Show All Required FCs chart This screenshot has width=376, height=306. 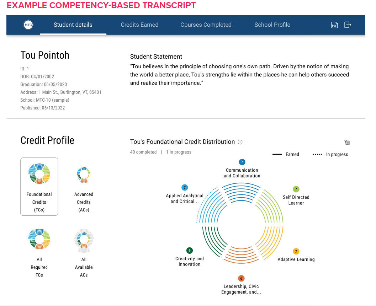39,252
